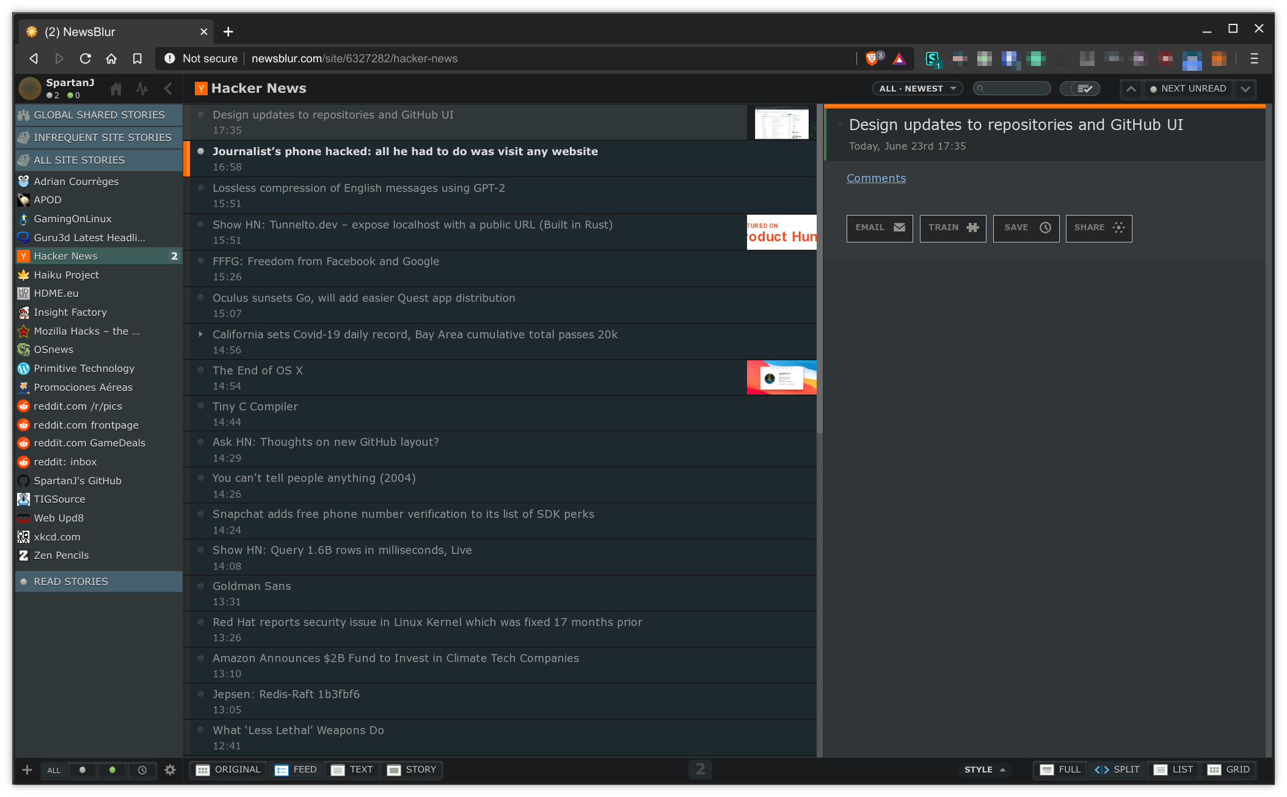Share the story with Share button

pyautogui.click(x=1099, y=228)
